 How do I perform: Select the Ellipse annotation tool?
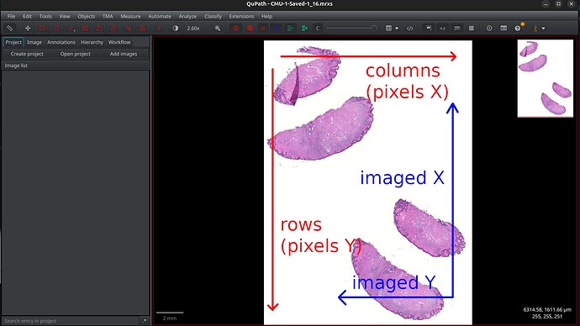(x=56, y=28)
